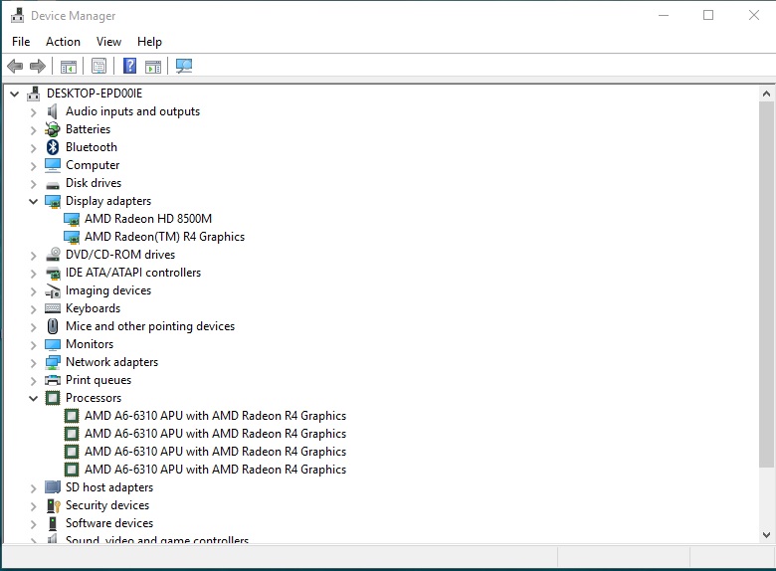The width and height of the screenshot is (776, 571).
Task: Select AMD Radeon HD 8500M text
Action: (x=148, y=219)
